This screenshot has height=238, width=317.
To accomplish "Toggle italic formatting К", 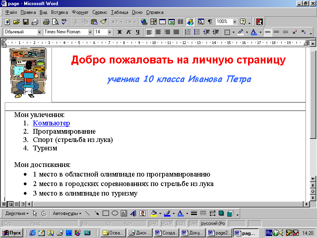I will (129, 32).
